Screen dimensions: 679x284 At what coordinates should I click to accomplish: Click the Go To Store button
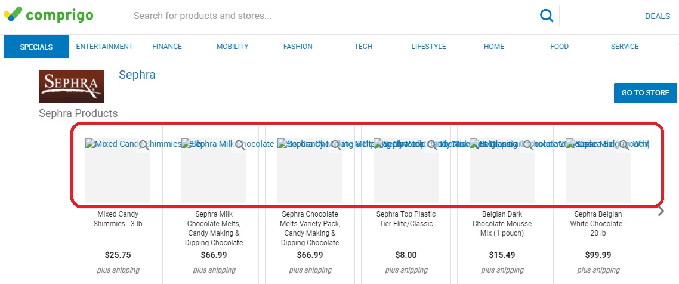(645, 93)
